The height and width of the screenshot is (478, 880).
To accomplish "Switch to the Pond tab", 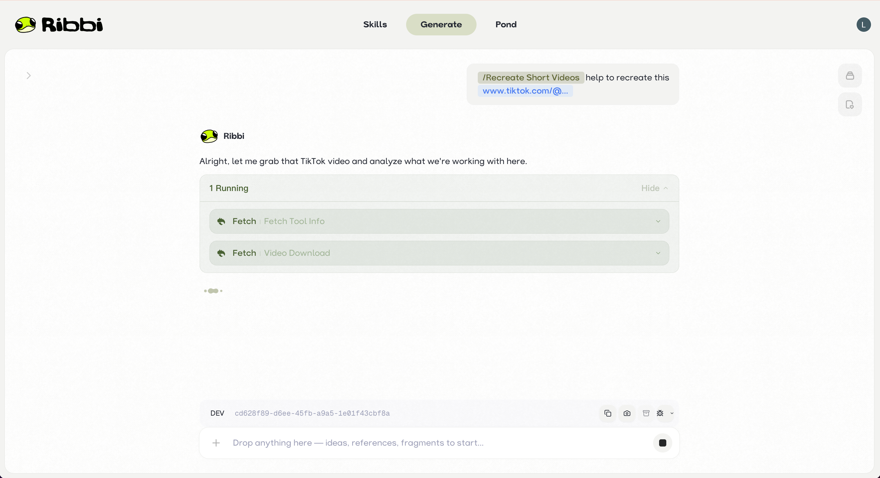I will (506, 25).
